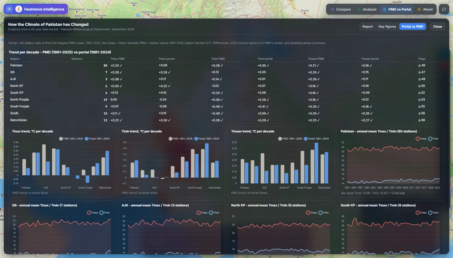Toggle PMD 1981–2025 series in Tmean trend chart
Screen dimensions: 453x258
coord(290,139)
